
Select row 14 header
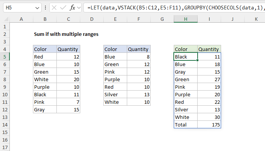pyautogui.click(x=5, y=125)
